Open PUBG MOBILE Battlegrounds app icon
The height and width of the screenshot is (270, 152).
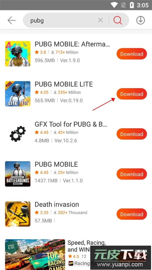(18, 174)
